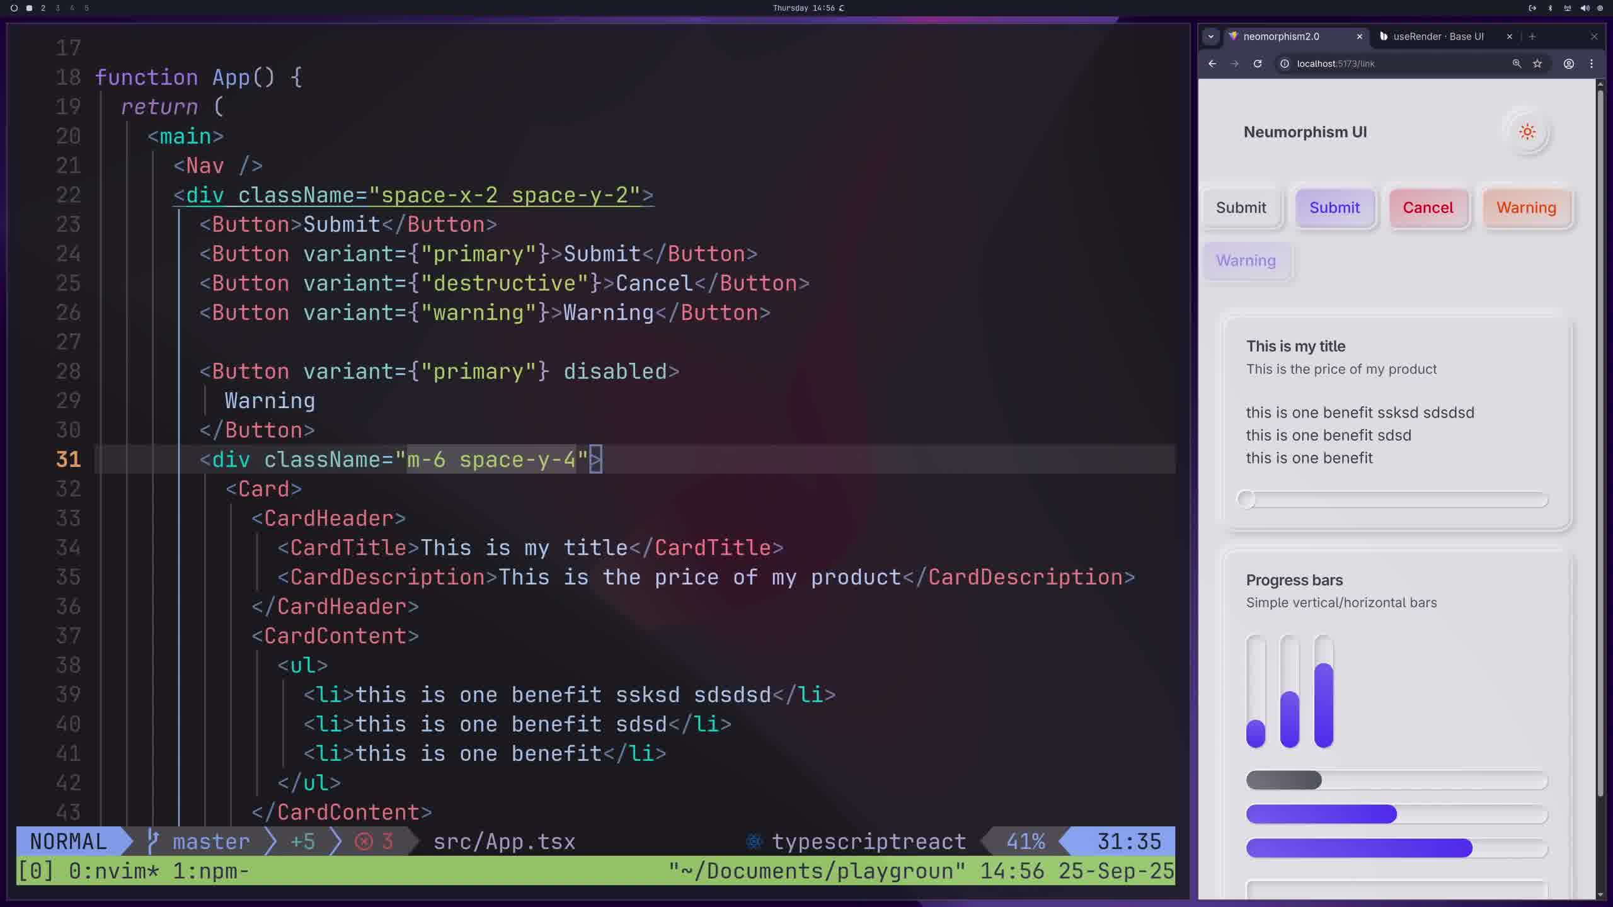This screenshot has height=907, width=1613.
Task: Click the red Cancel button
Action: (1428, 208)
